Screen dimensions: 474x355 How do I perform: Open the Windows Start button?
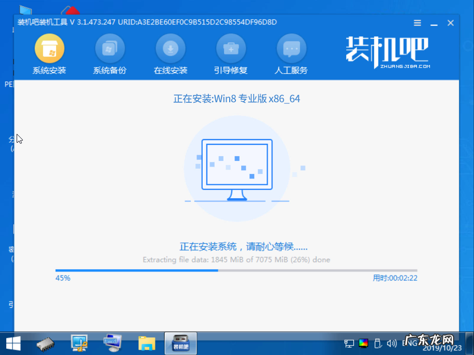[12, 343]
